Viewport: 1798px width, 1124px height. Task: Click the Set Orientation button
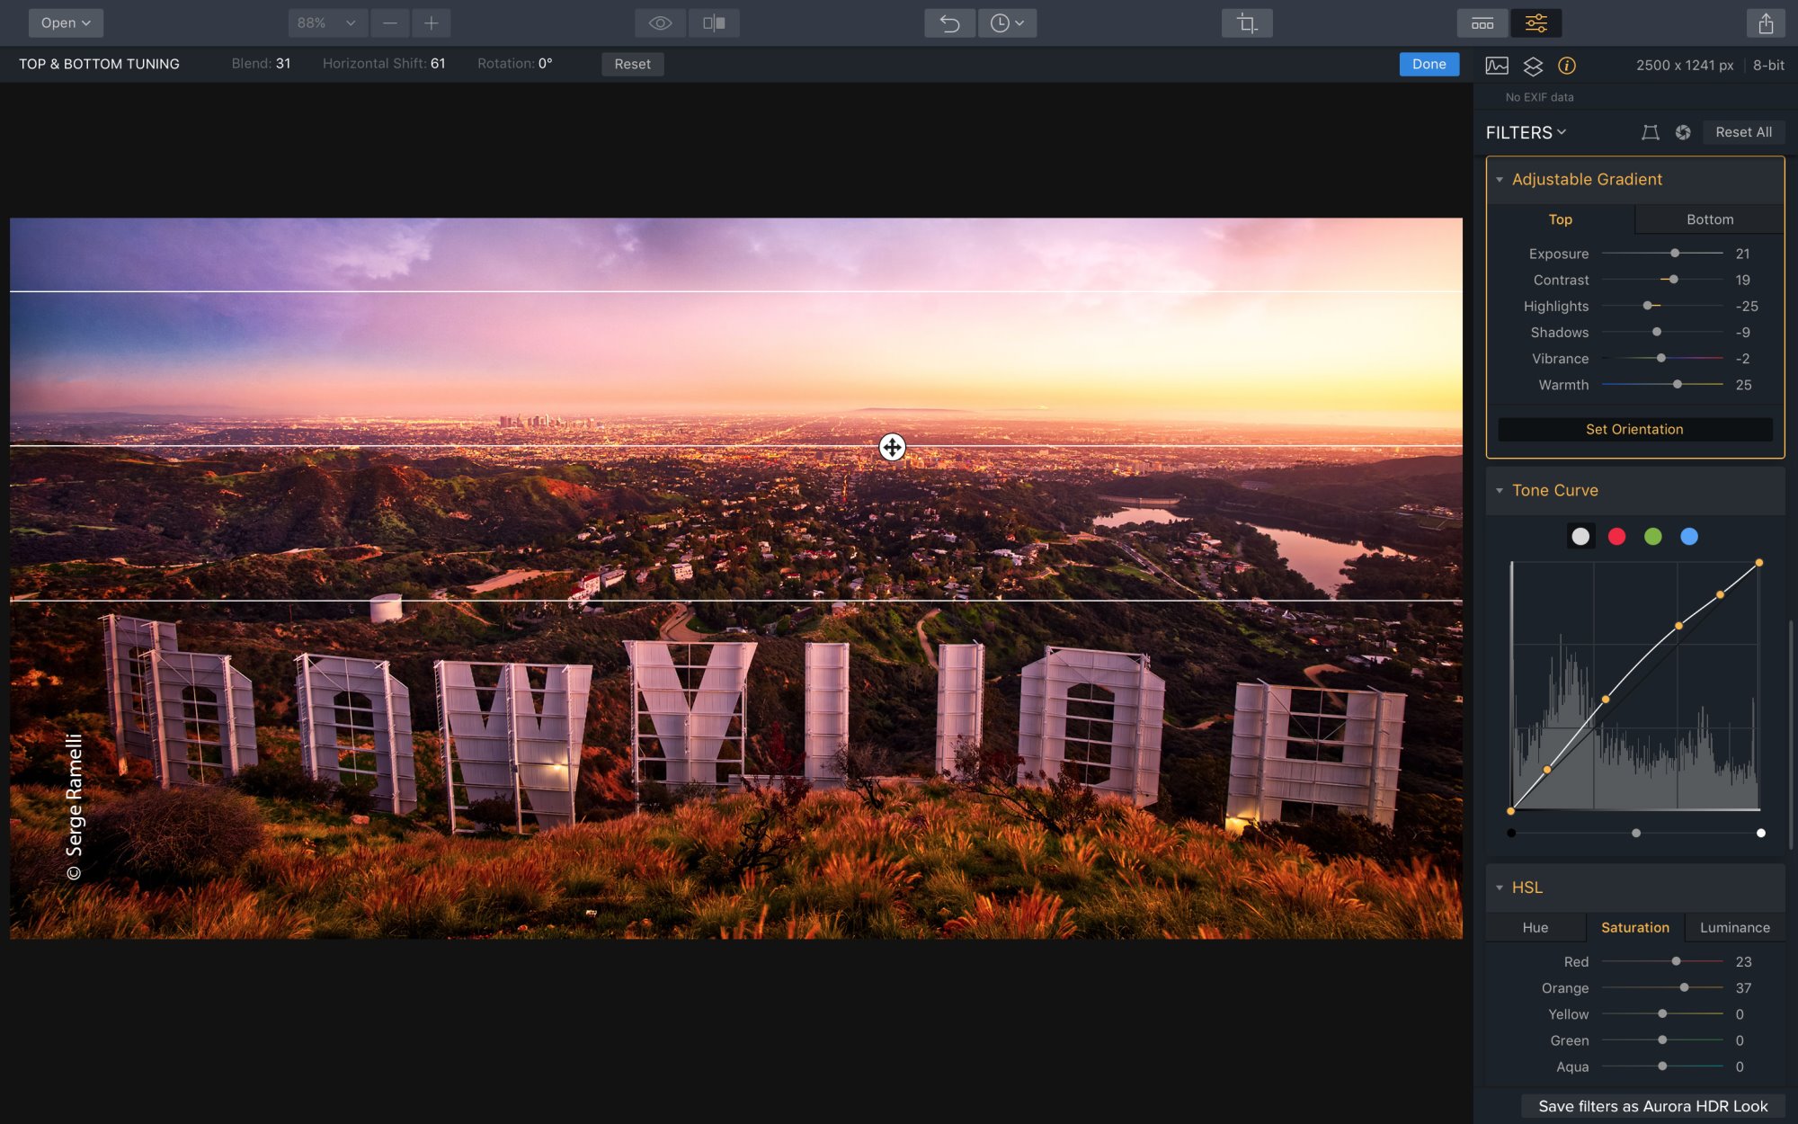point(1634,429)
